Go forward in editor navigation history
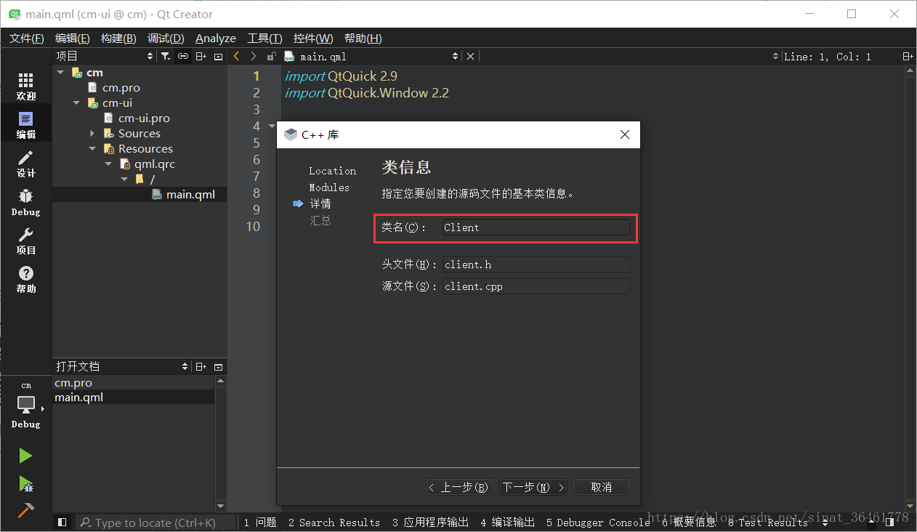The width and height of the screenshot is (917, 532). tap(254, 56)
